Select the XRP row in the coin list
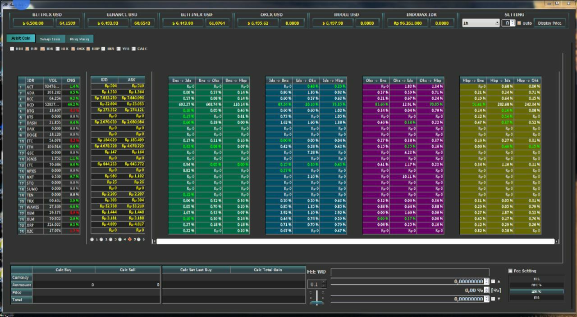The image size is (577, 317). tap(49, 225)
